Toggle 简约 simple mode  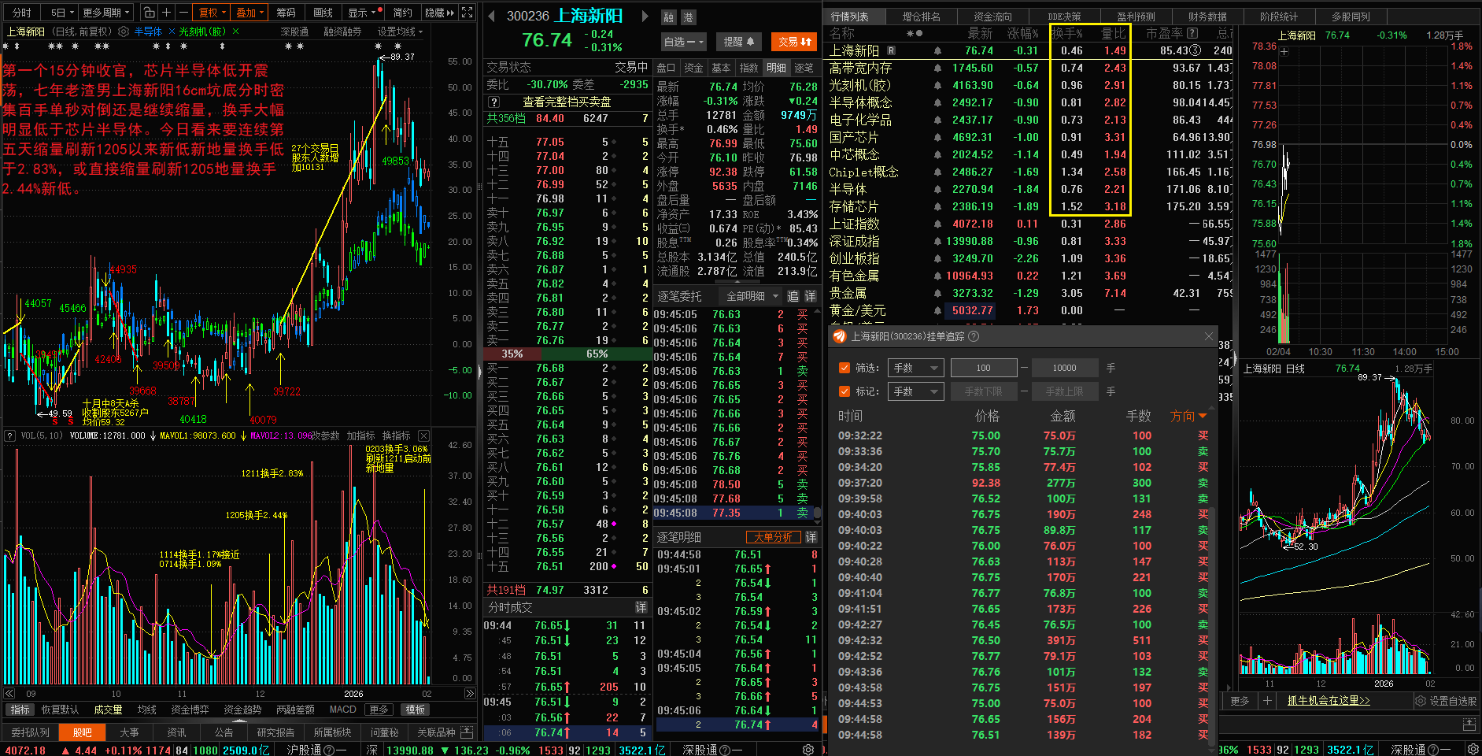[x=402, y=13]
